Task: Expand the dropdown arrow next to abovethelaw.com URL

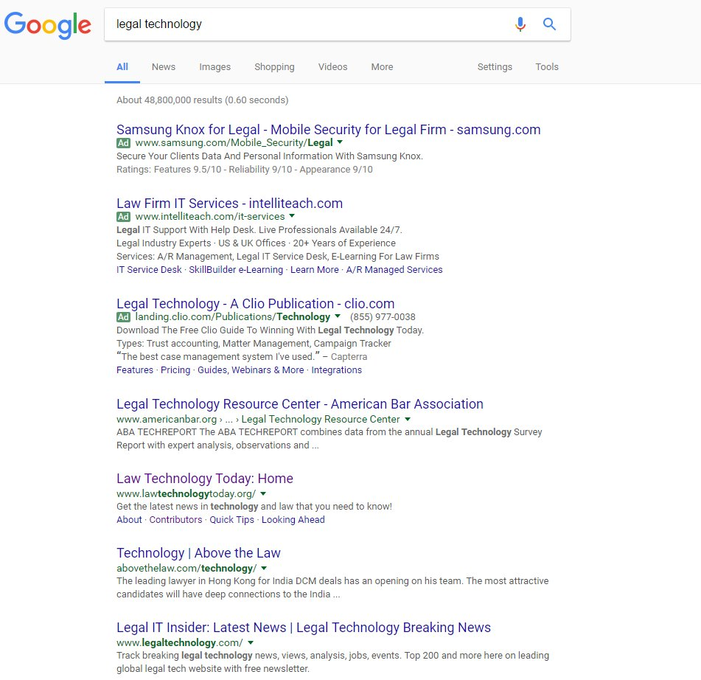Action: [x=264, y=568]
